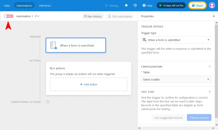
Task: Open Help from the top bar
Action: point(147,5)
